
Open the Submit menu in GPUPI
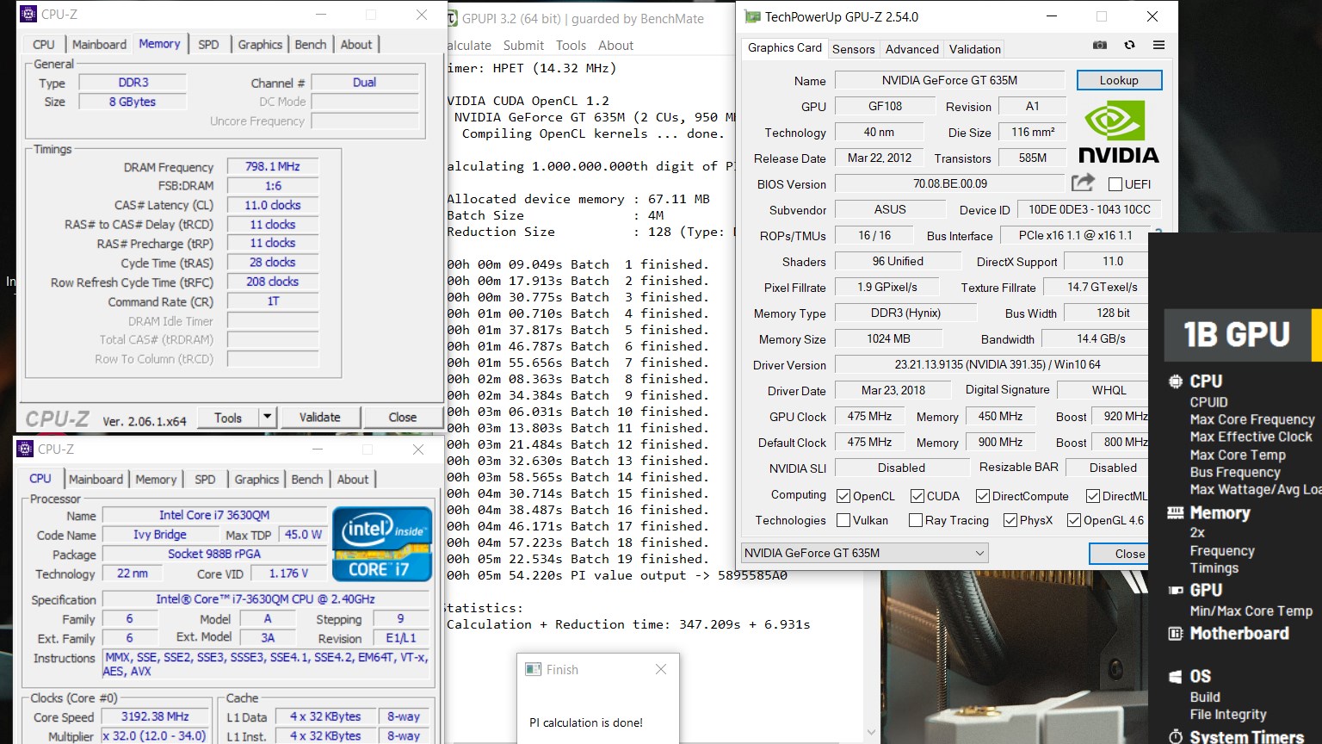523,46
